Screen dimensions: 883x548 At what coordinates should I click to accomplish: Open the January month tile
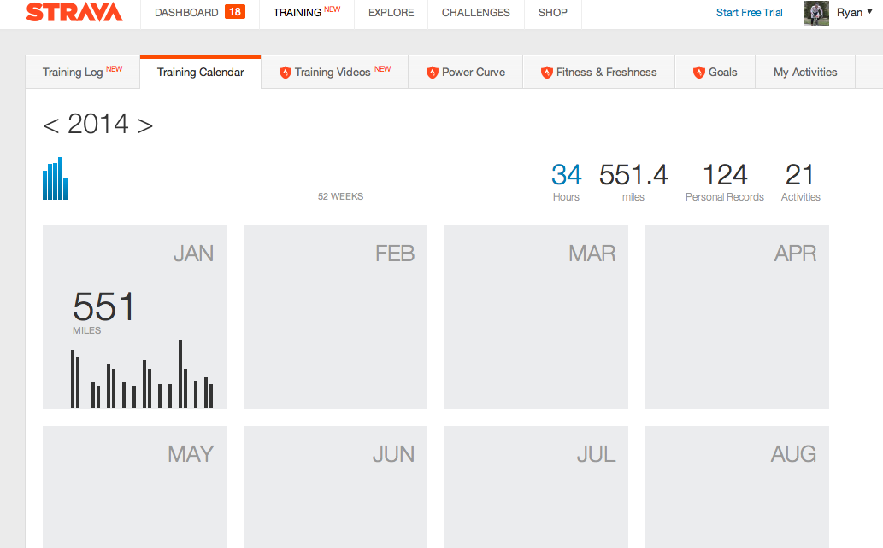coord(134,317)
